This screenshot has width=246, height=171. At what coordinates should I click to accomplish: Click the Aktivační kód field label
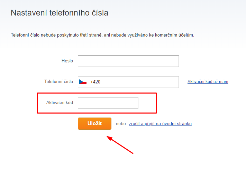(x=60, y=102)
